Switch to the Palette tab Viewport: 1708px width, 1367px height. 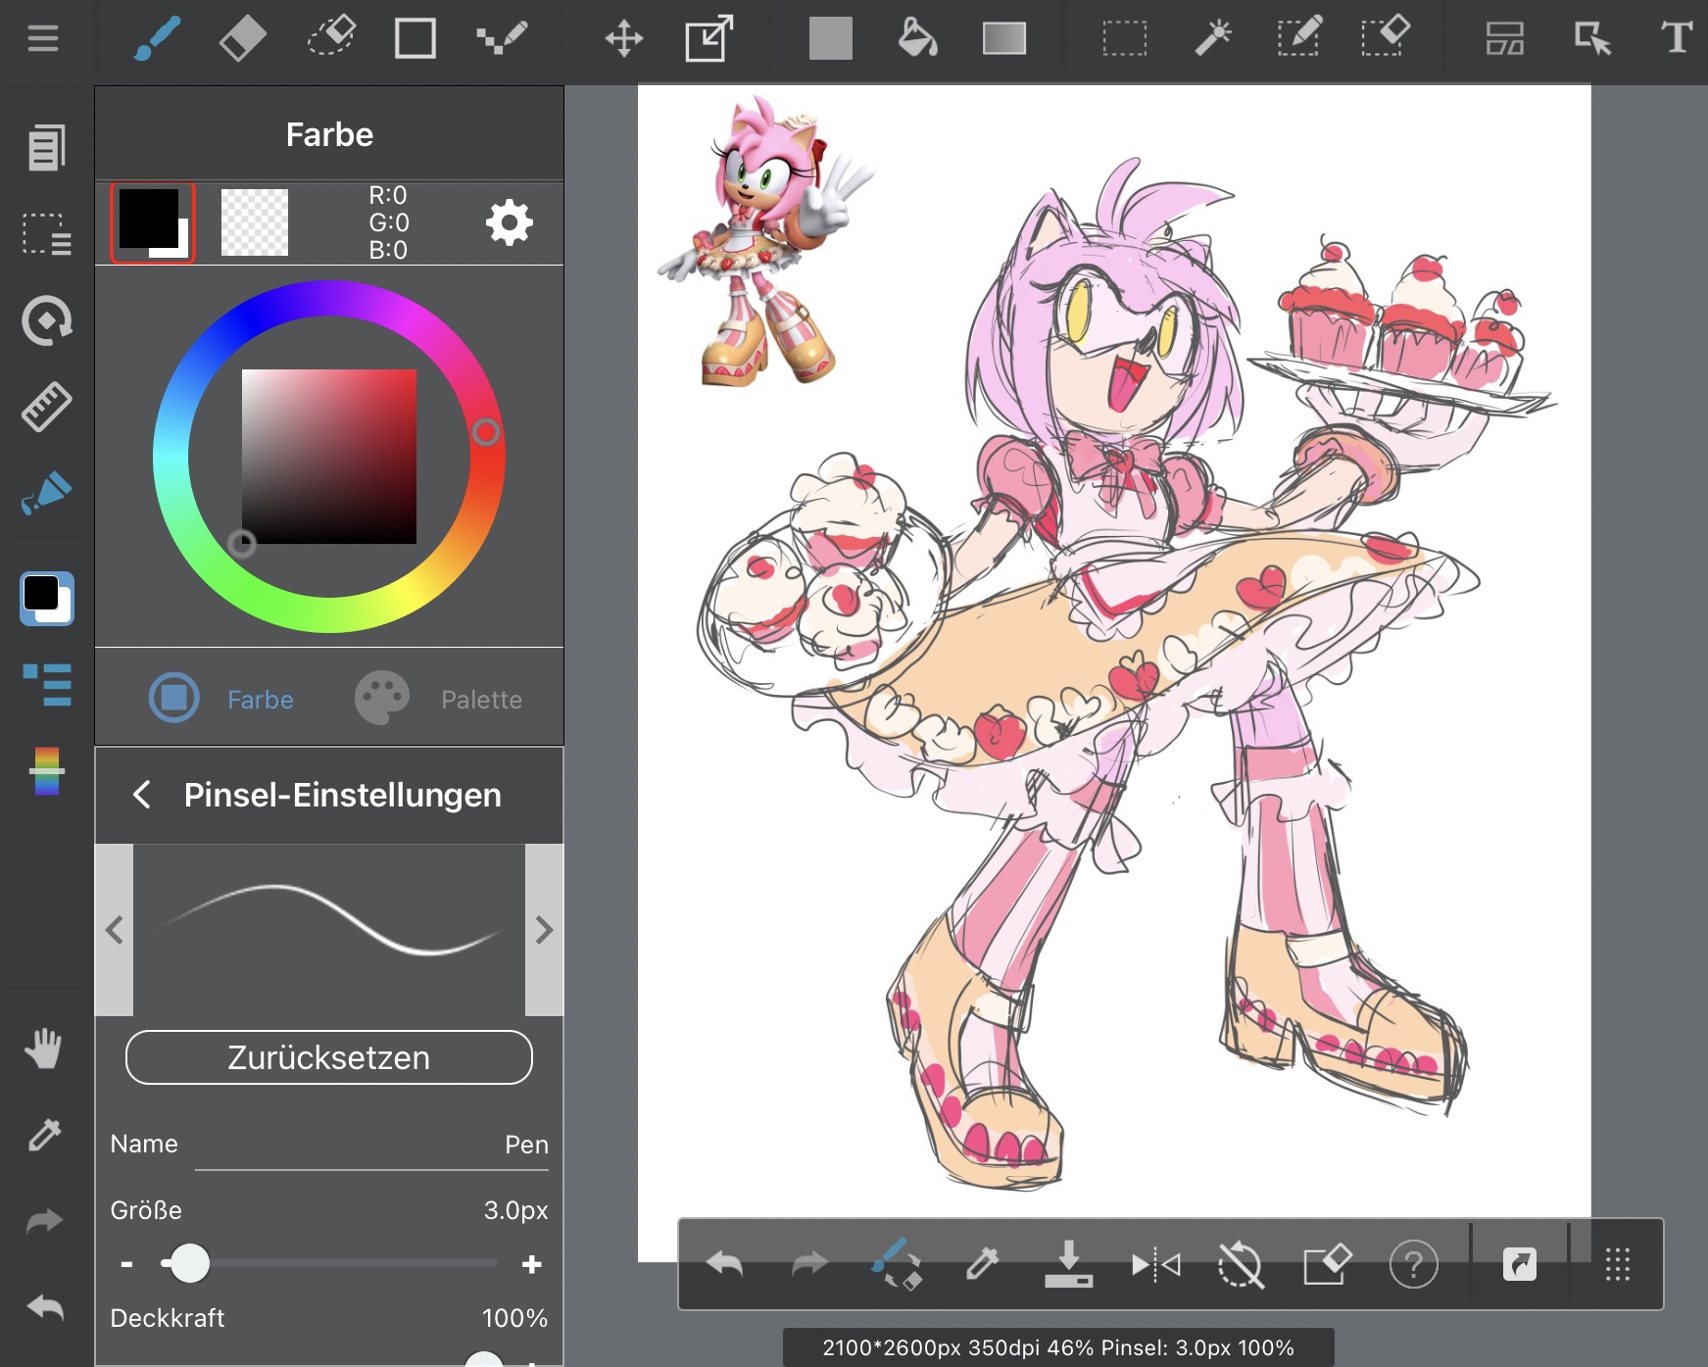pyautogui.click(x=439, y=699)
